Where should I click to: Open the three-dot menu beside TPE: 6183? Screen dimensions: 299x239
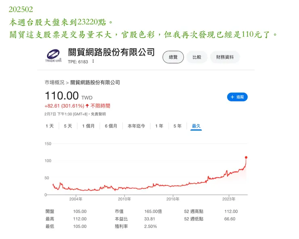[x=93, y=61]
